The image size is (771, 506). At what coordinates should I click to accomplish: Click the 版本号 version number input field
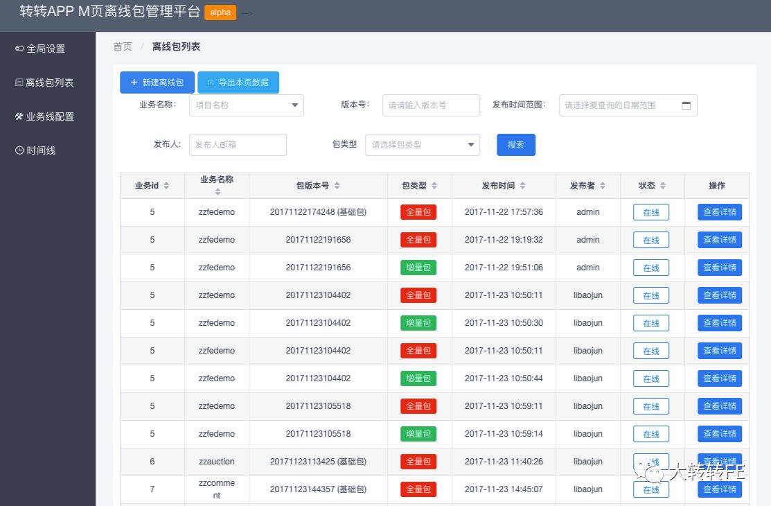pyautogui.click(x=431, y=105)
